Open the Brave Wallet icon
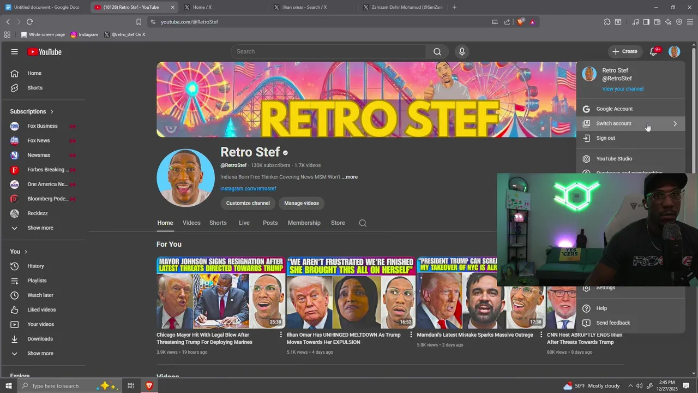 tap(657, 22)
